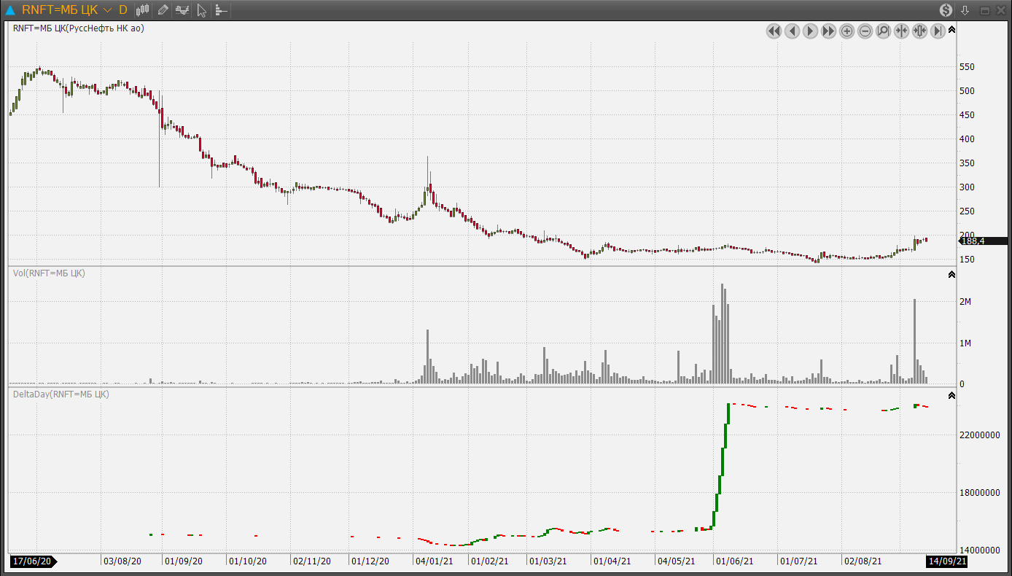This screenshot has width=1012, height=576.
Task: Collapse the DeltaDay panel using its double chevron
Action: point(951,395)
